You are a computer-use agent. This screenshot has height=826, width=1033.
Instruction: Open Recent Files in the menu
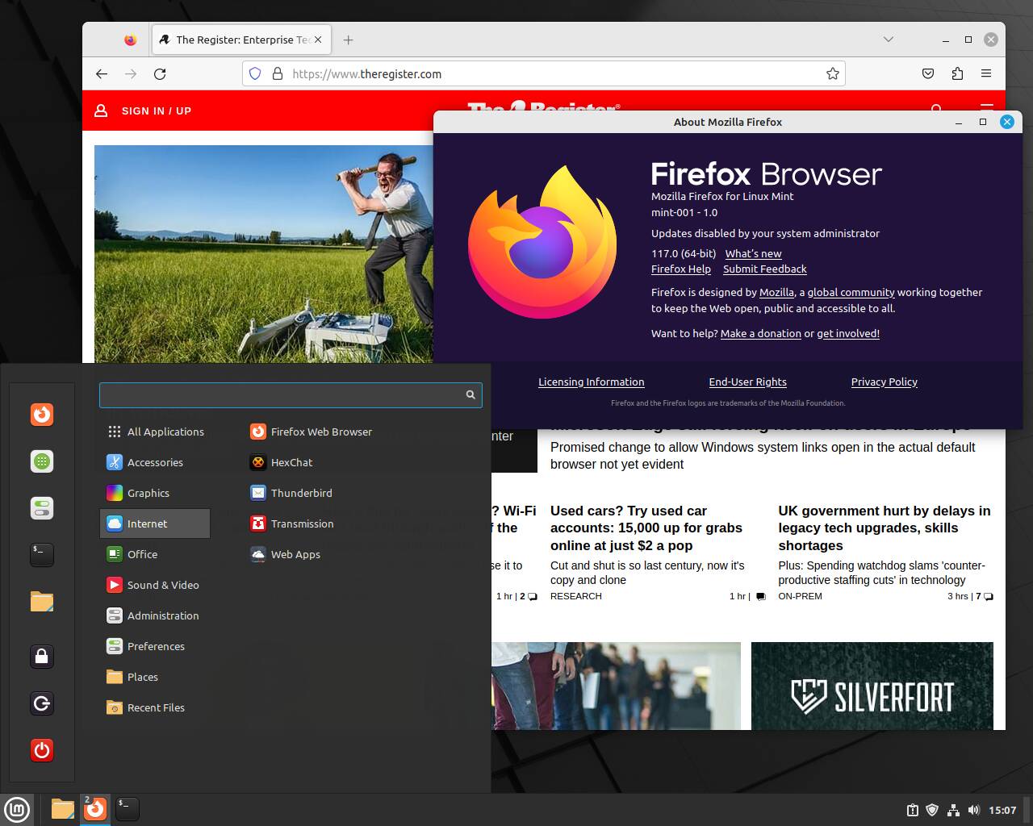pos(155,707)
